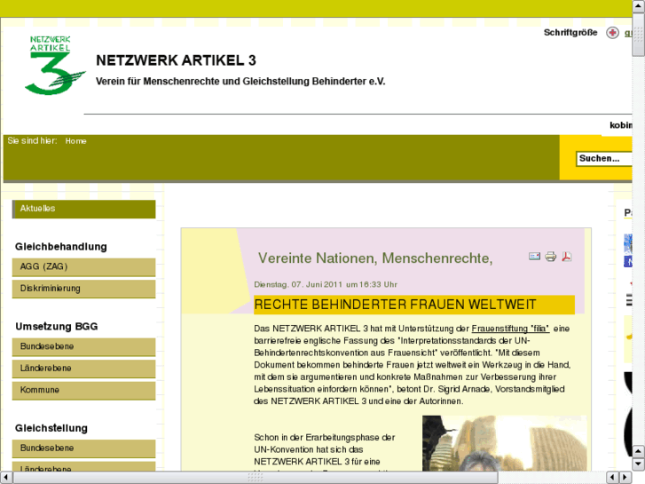
Task: Click the RECHTE BEHINDERTER FRAUEN WELTWEIT headline
Action: click(x=395, y=305)
